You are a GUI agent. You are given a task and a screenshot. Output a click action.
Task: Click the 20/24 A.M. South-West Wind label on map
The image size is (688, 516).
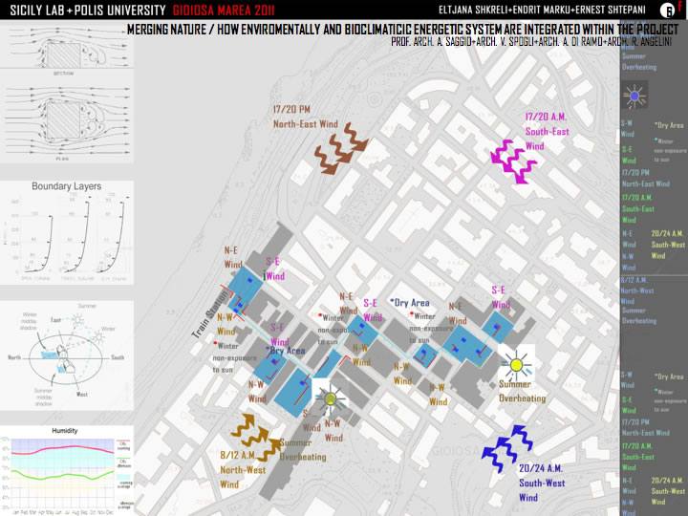pos(542,484)
